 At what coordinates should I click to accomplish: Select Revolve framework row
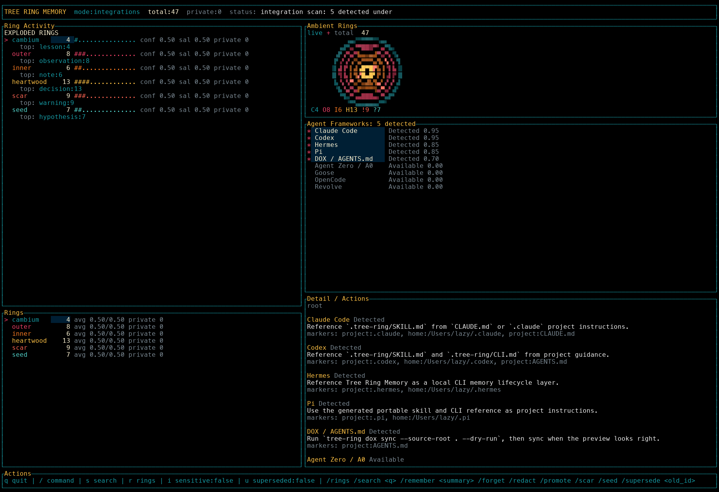379,187
